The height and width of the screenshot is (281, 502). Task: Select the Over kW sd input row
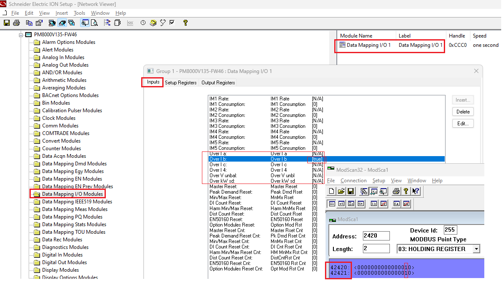(326, 181)
